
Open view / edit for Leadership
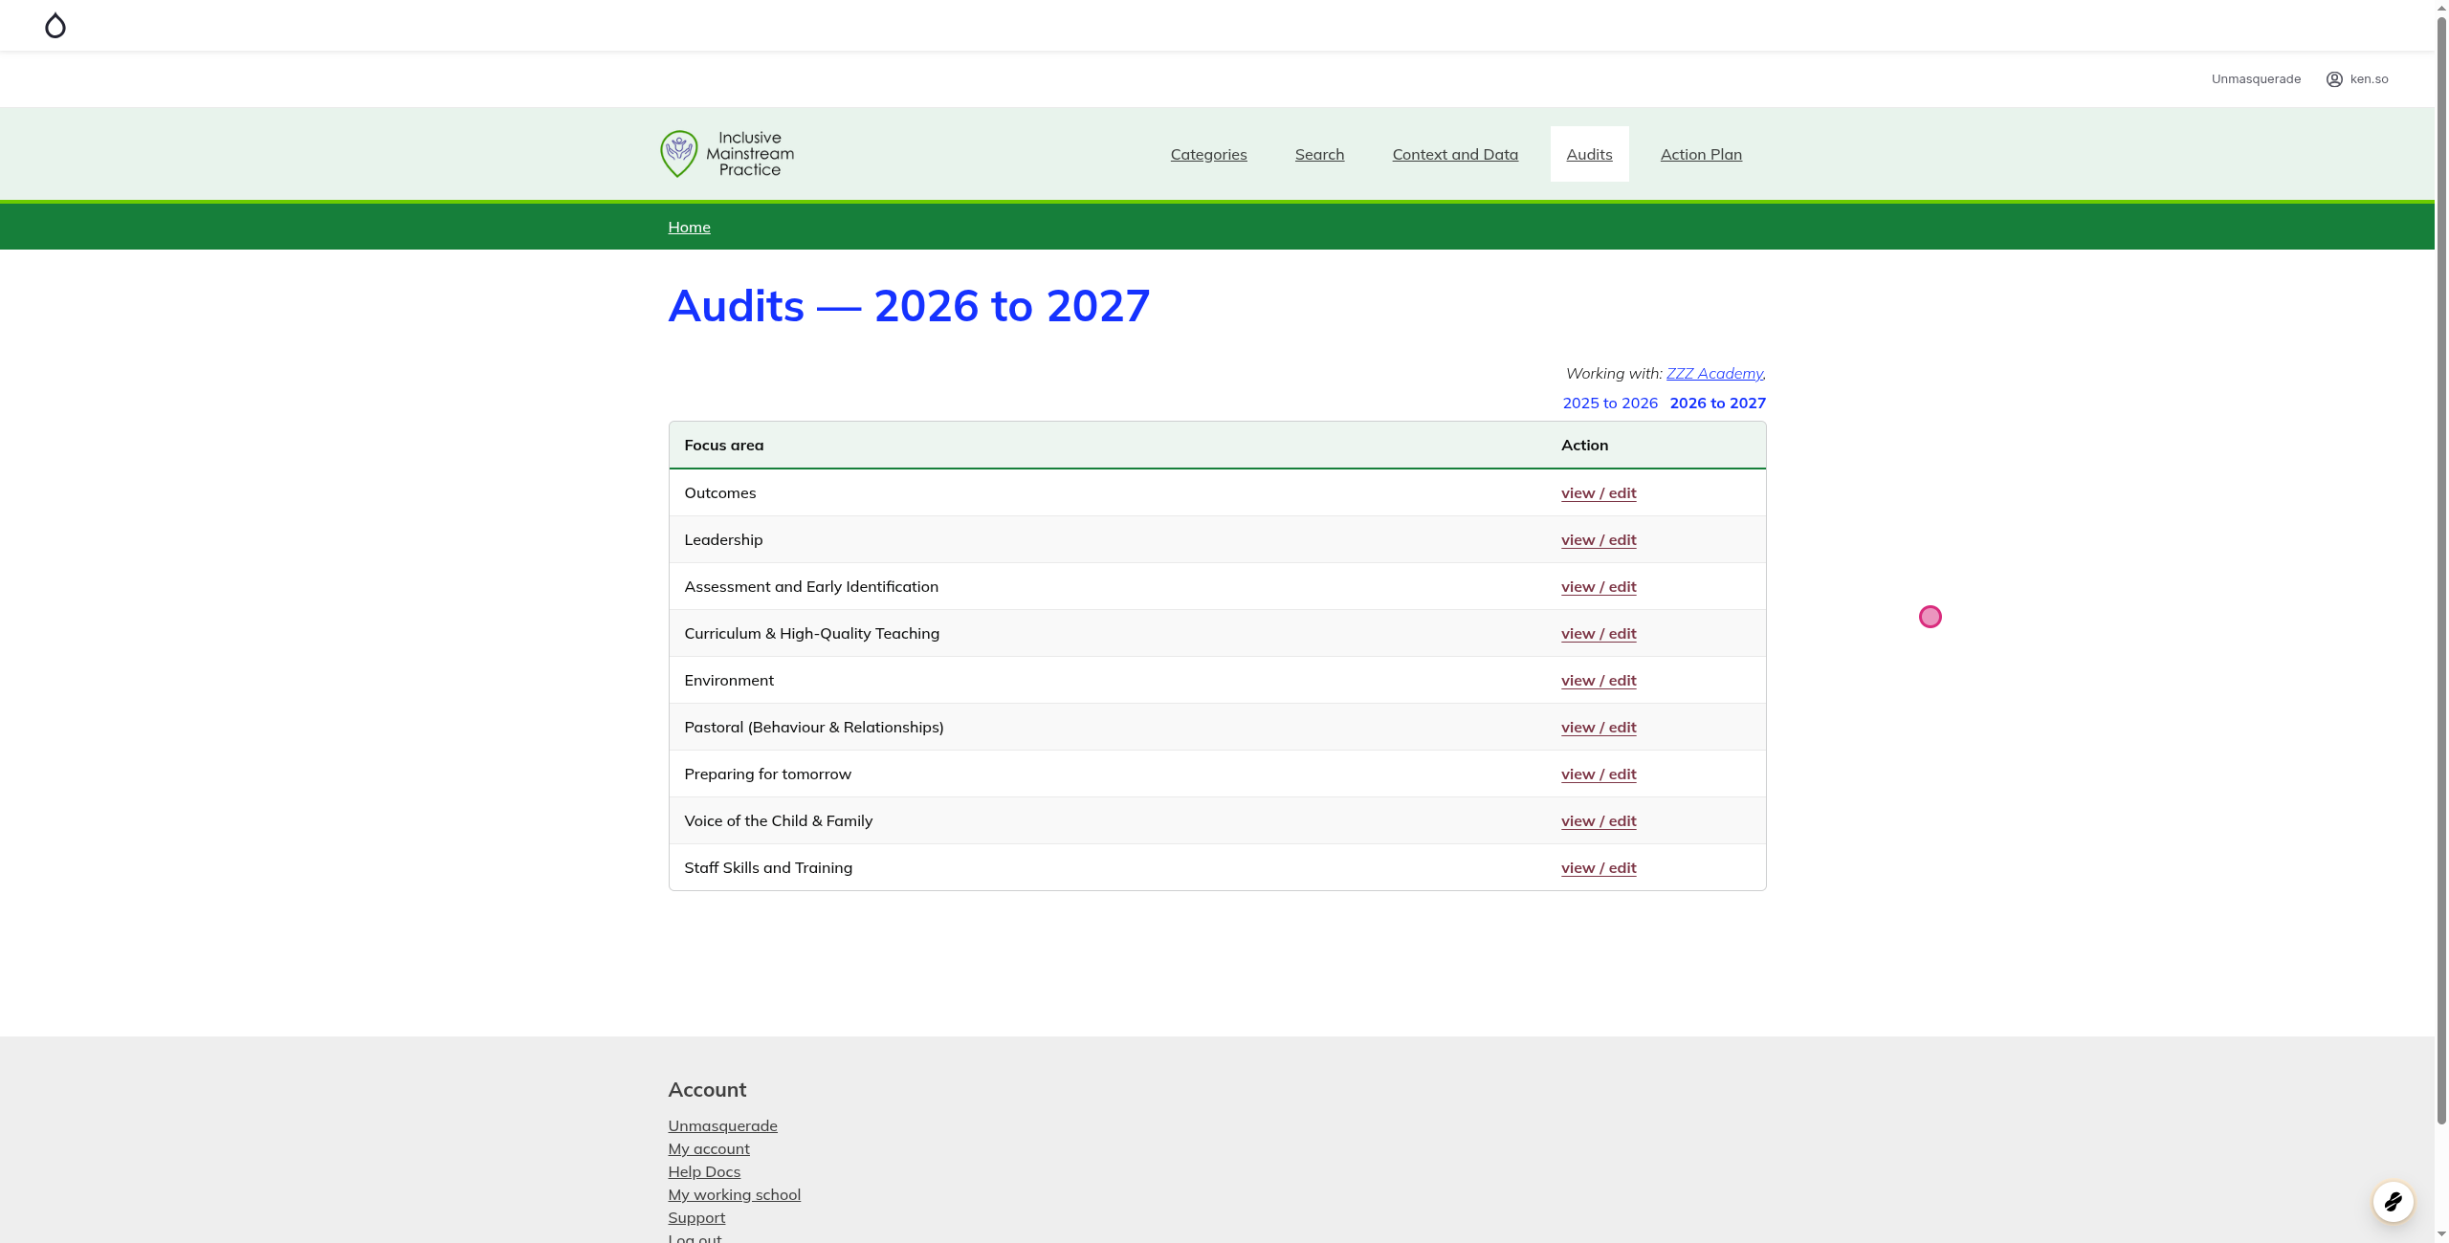click(1599, 540)
